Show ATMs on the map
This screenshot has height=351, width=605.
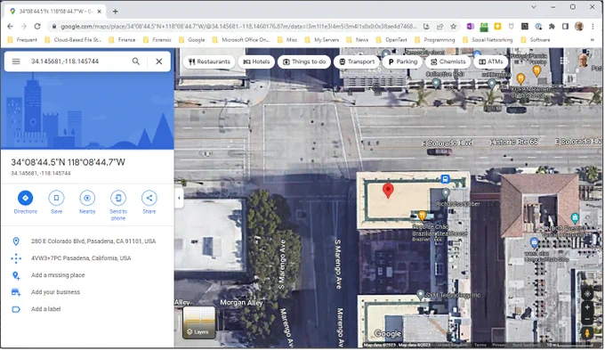pos(491,61)
